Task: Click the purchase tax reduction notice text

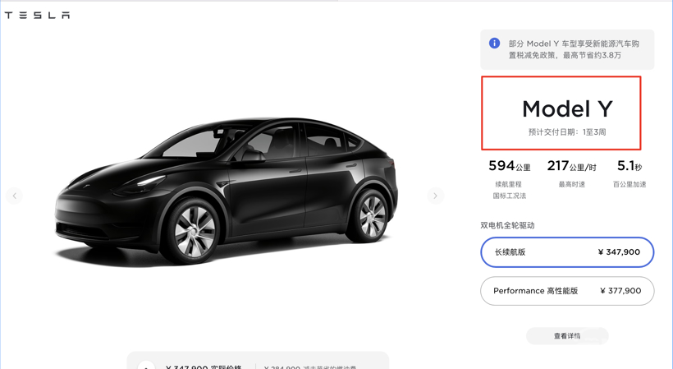Action: tap(574, 49)
